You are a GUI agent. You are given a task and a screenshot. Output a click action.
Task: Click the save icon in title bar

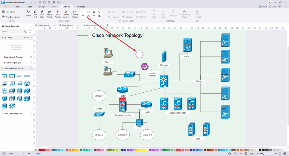tap(49, 2)
